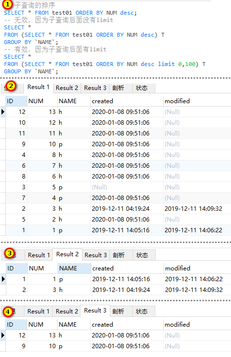Switch to Result 1 tab in panel marked 3
This screenshot has width=231, height=357.
click(39, 255)
